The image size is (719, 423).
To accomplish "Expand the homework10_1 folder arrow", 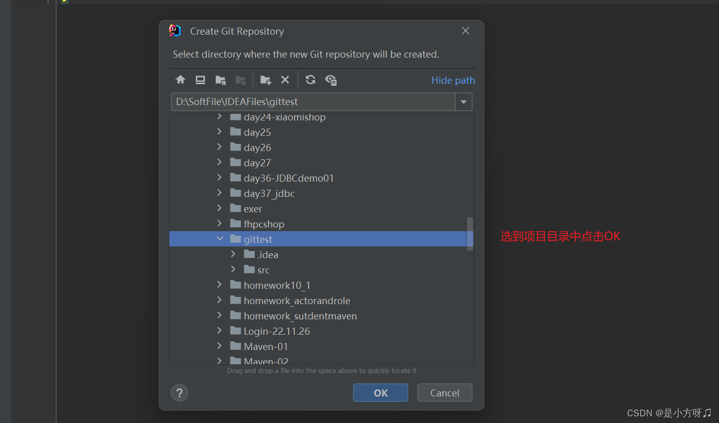I will pos(219,285).
